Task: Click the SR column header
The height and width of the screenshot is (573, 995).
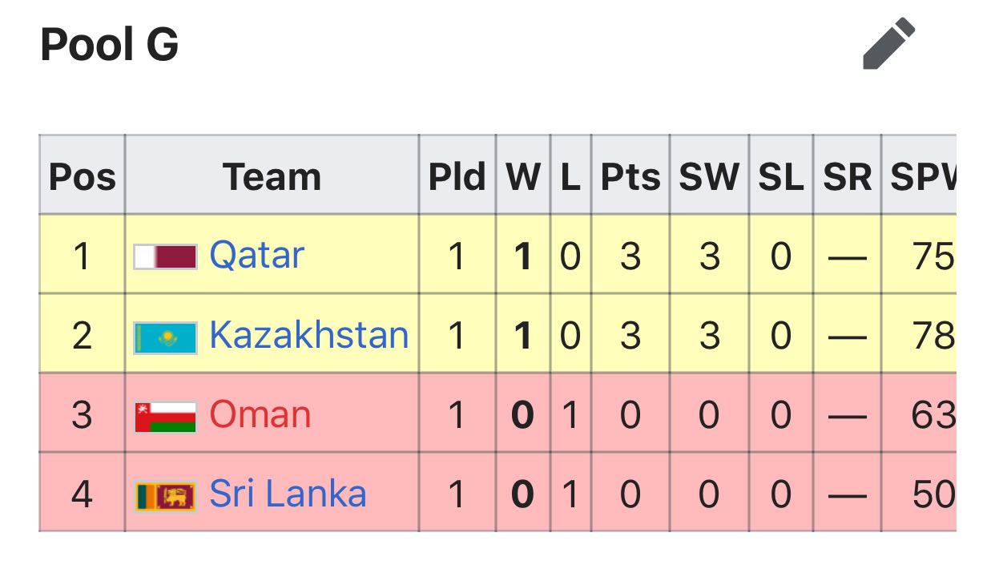Action: 848,176
